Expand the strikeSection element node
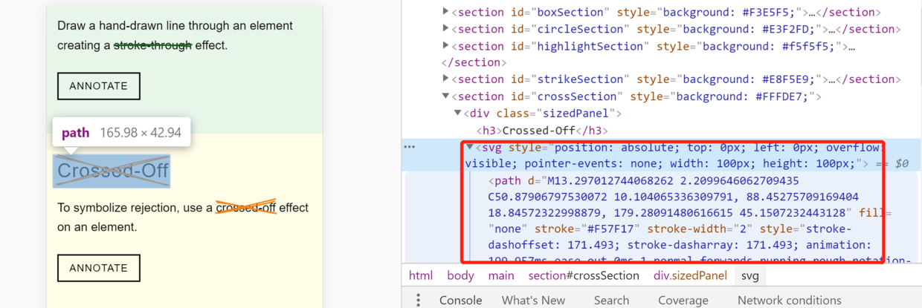 click(446, 79)
